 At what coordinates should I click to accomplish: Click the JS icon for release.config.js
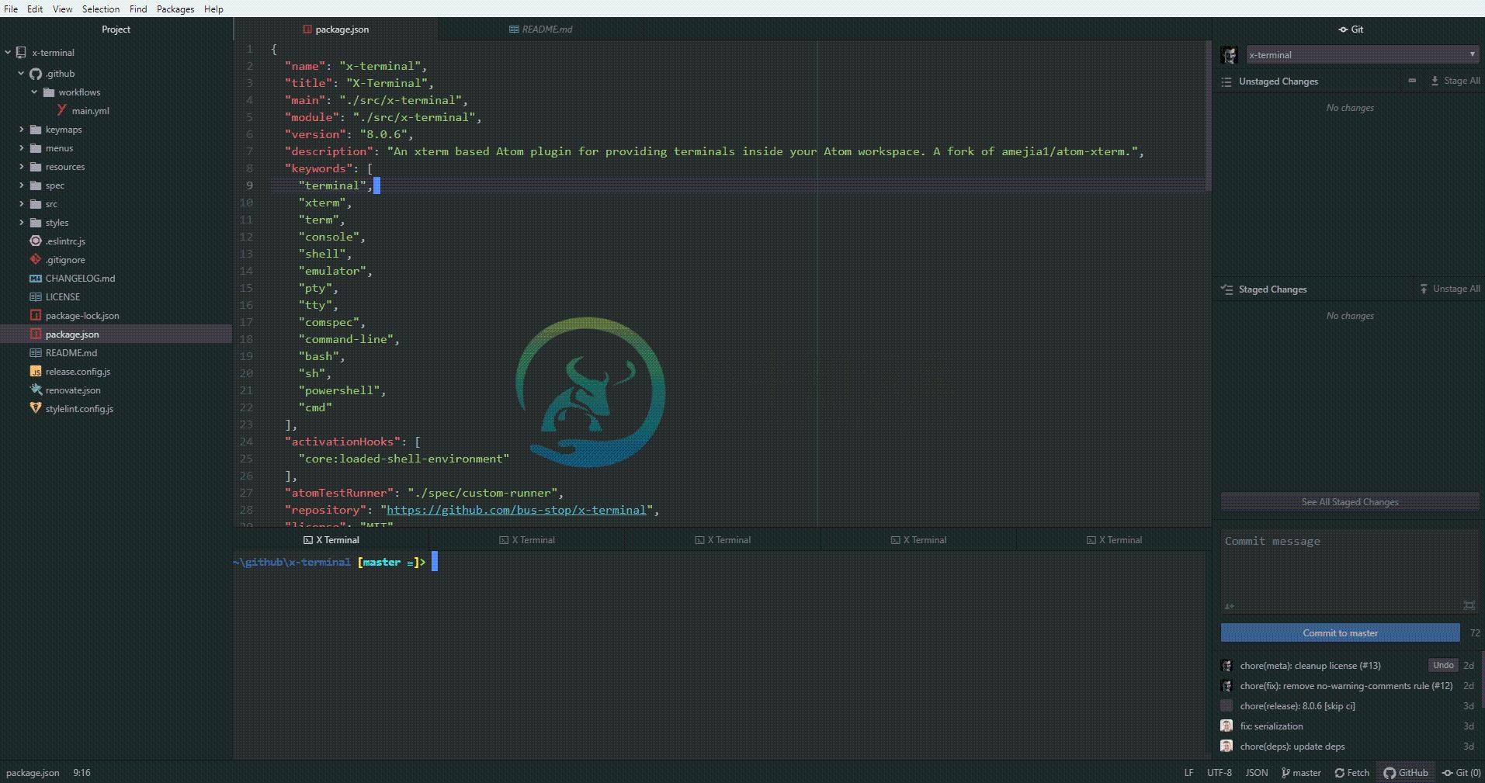(36, 371)
